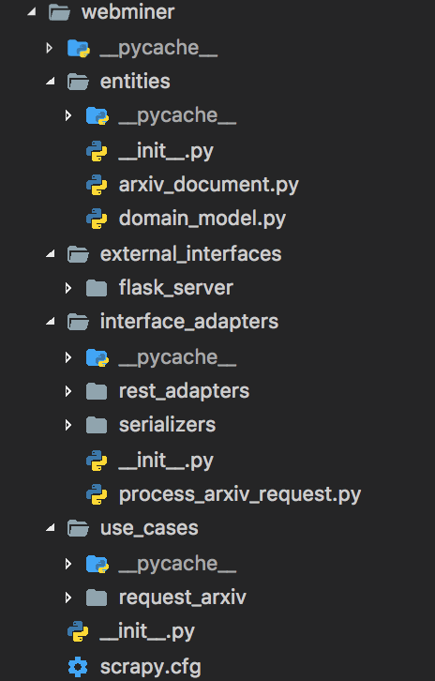Click the folder icon of flask_server
The height and width of the screenshot is (681, 435).
coord(97,288)
